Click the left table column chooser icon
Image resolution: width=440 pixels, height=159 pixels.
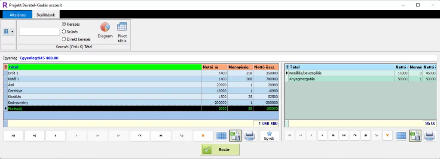(6, 67)
